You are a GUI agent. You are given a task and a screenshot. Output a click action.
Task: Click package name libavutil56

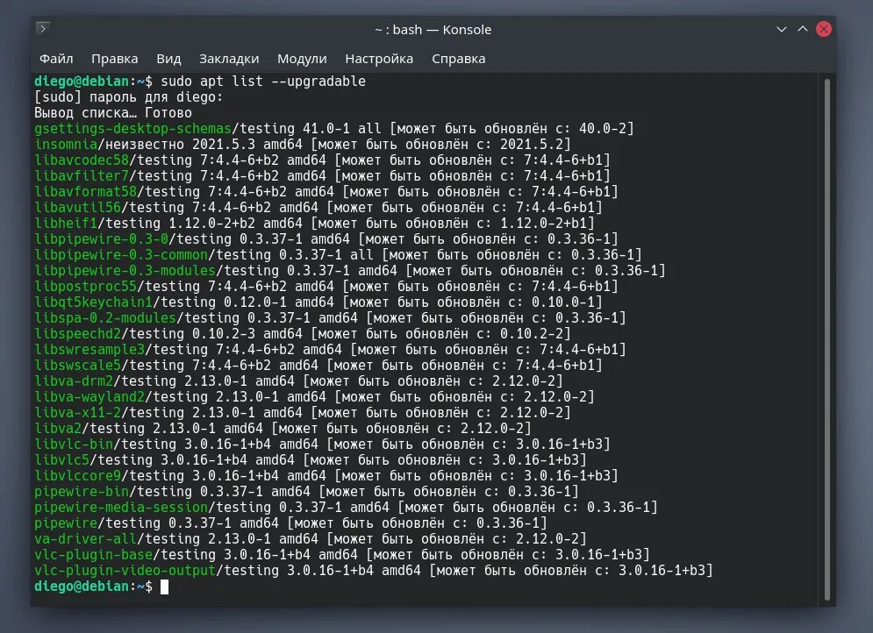(77, 208)
